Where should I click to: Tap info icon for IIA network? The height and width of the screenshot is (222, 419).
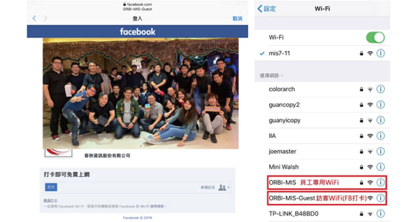tap(381, 136)
